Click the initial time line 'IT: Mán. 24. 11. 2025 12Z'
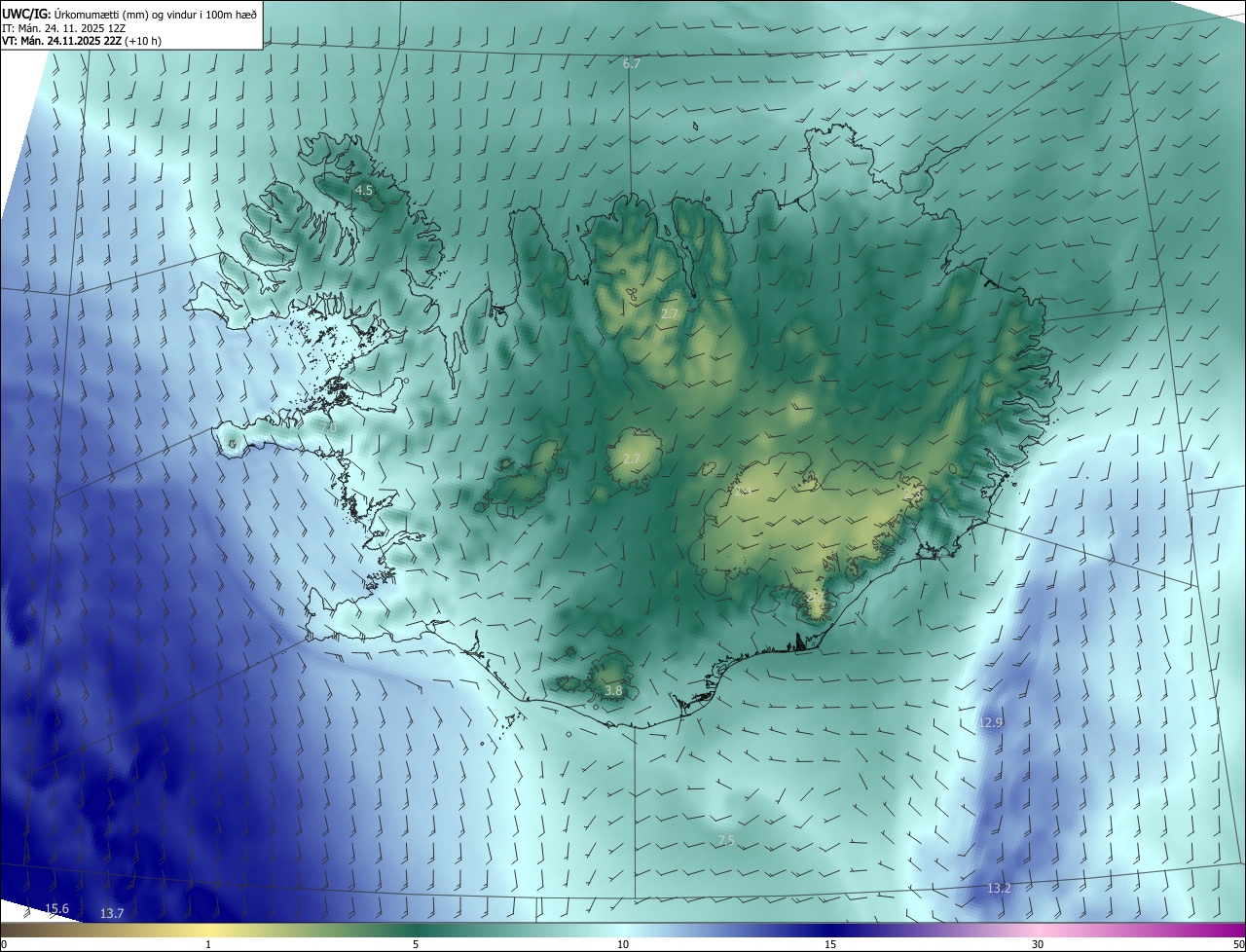The width and height of the screenshot is (1246, 952). coord(66,28)
